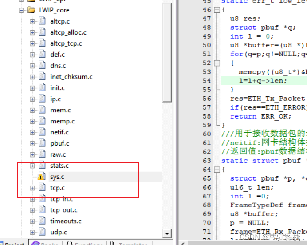The height and width of the screenshot is (245, 307).
Task: Click the tcp.c file icon
Action: (42, 187)
